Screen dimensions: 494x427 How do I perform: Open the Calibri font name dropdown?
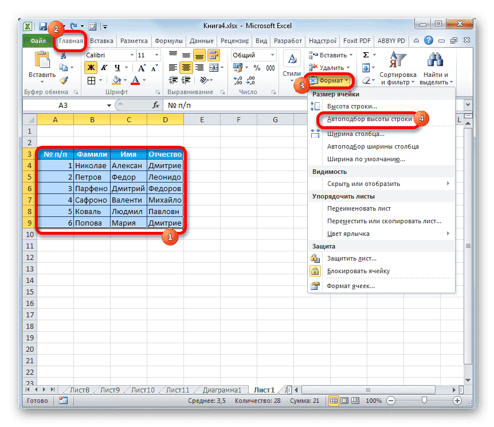pos(132,55)
